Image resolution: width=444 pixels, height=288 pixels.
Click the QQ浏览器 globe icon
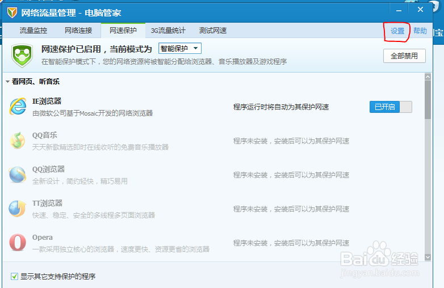click(17, 175)
